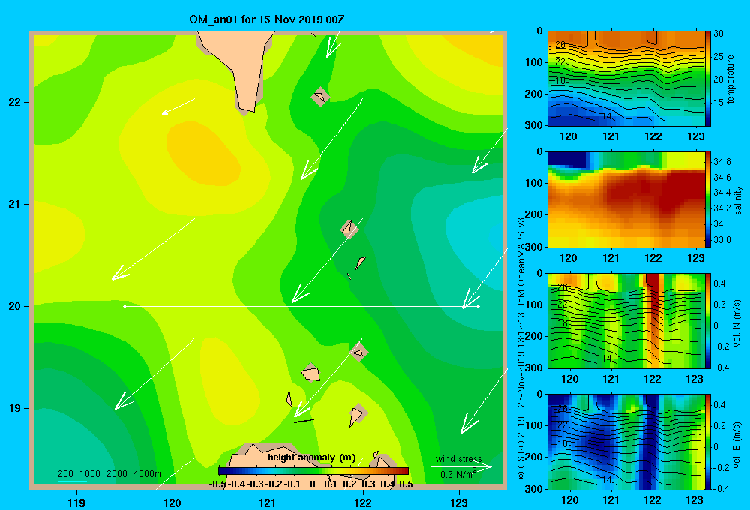This screenshot has width=750, height=510.
Task: Select the salinity depth section panel
Action: [625, 199]
